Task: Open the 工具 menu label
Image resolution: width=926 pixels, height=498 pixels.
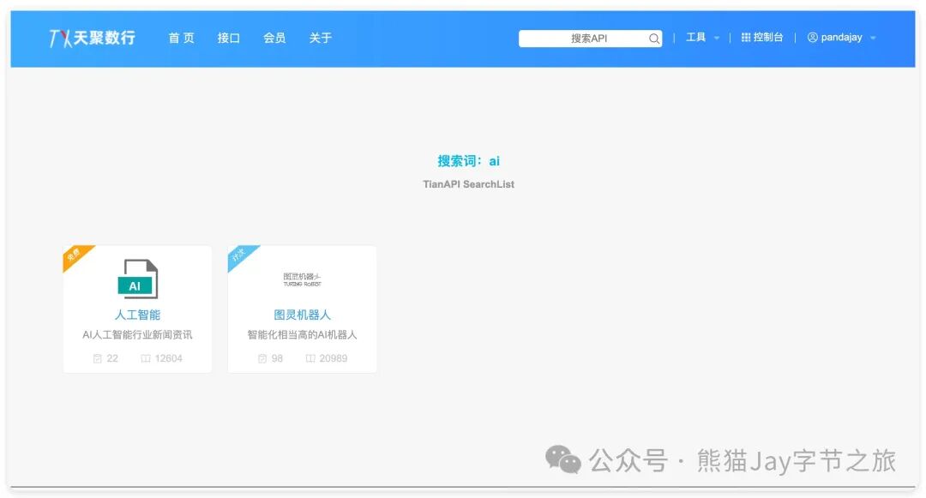Action: pyautogui.click(x=695, y=37)
